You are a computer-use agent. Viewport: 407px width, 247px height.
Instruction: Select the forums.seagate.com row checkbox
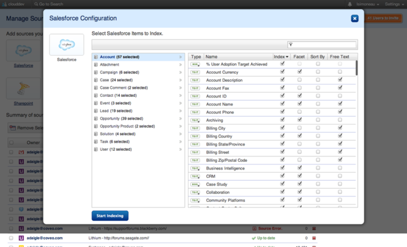click(11, 238)
